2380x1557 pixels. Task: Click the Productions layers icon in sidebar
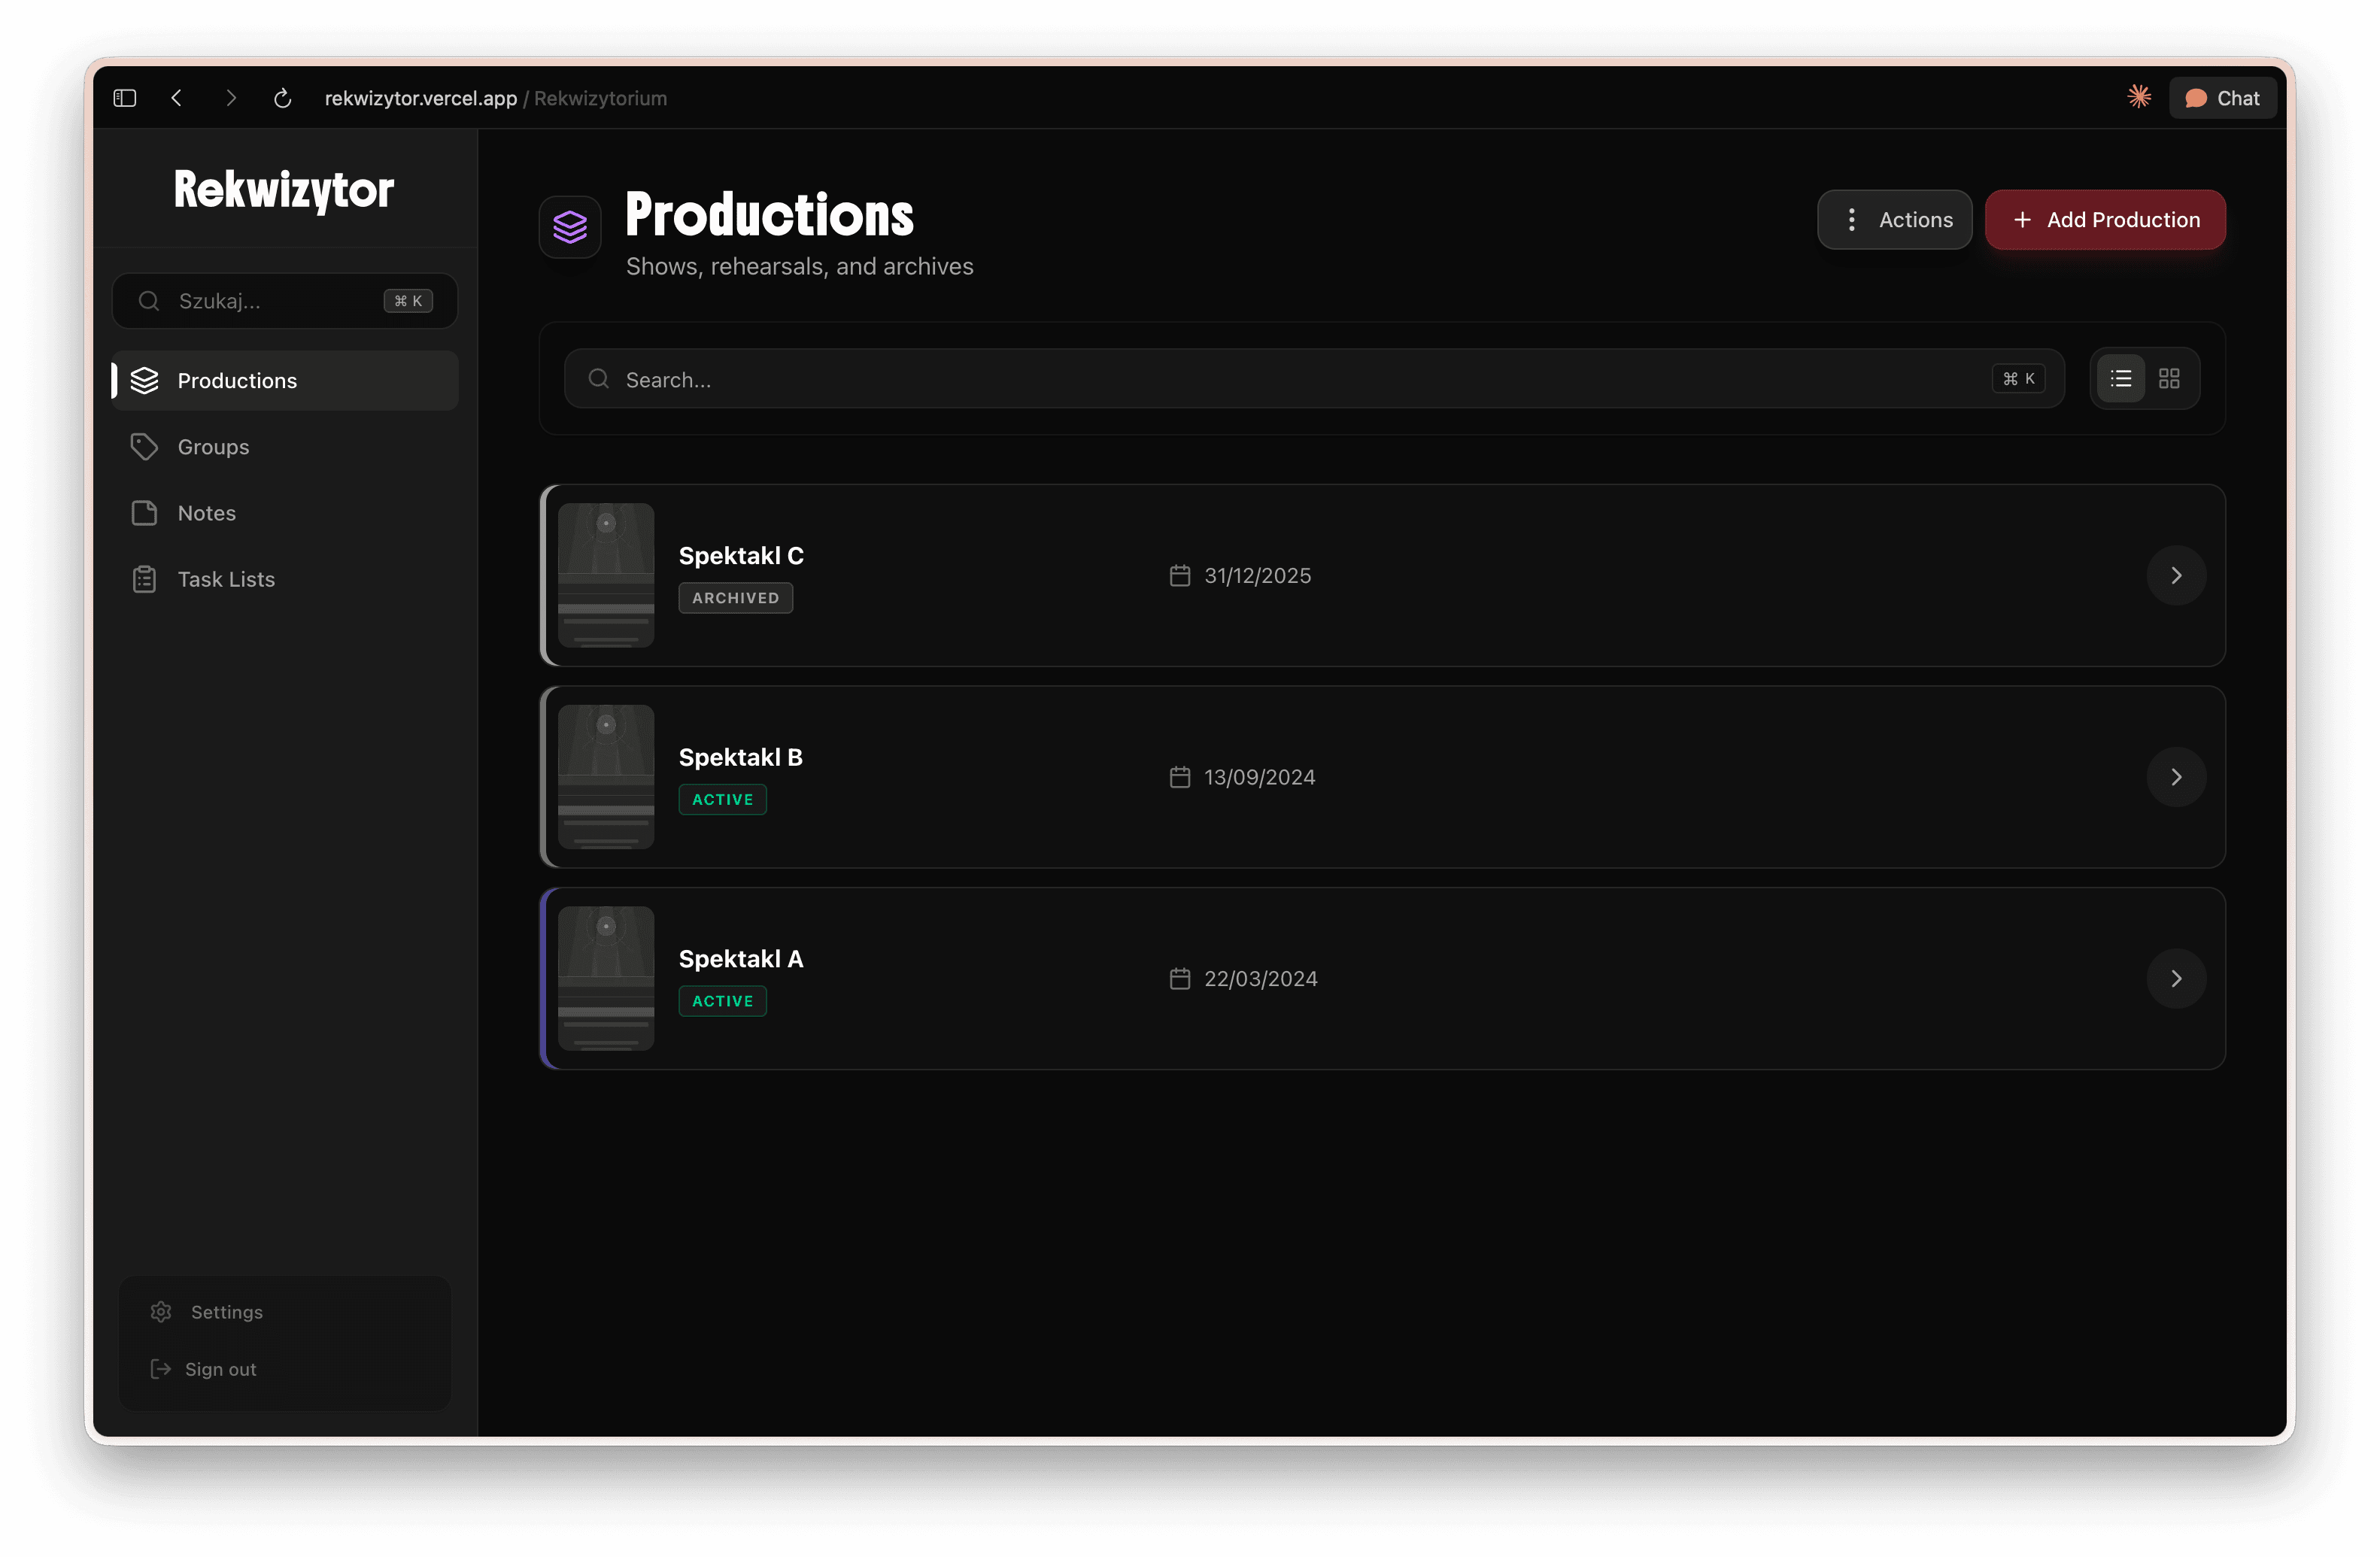pyautogui.click(x=145, y=381)
